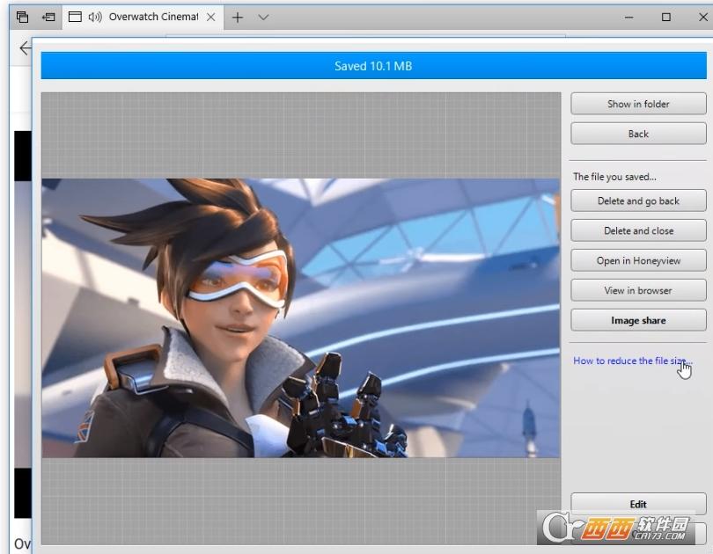Mute the Overwatch Cinematic tab audio

95,18
